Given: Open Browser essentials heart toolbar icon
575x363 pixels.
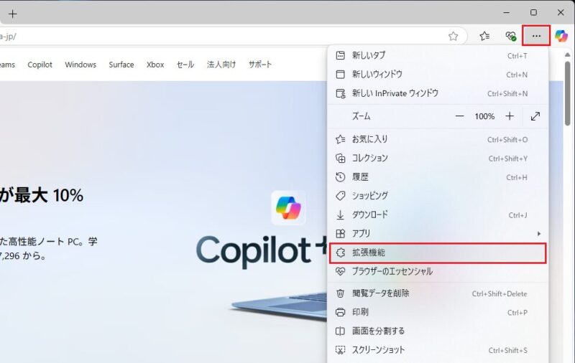Looking at the screenshot, I should point(510,36).
